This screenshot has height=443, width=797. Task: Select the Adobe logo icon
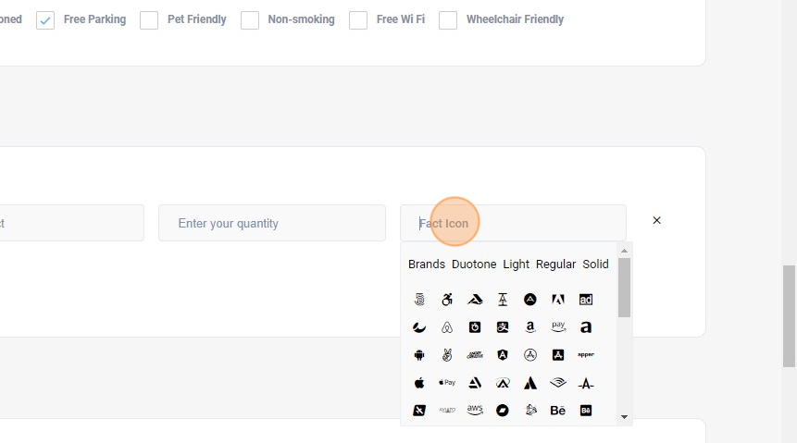point(558,300)
